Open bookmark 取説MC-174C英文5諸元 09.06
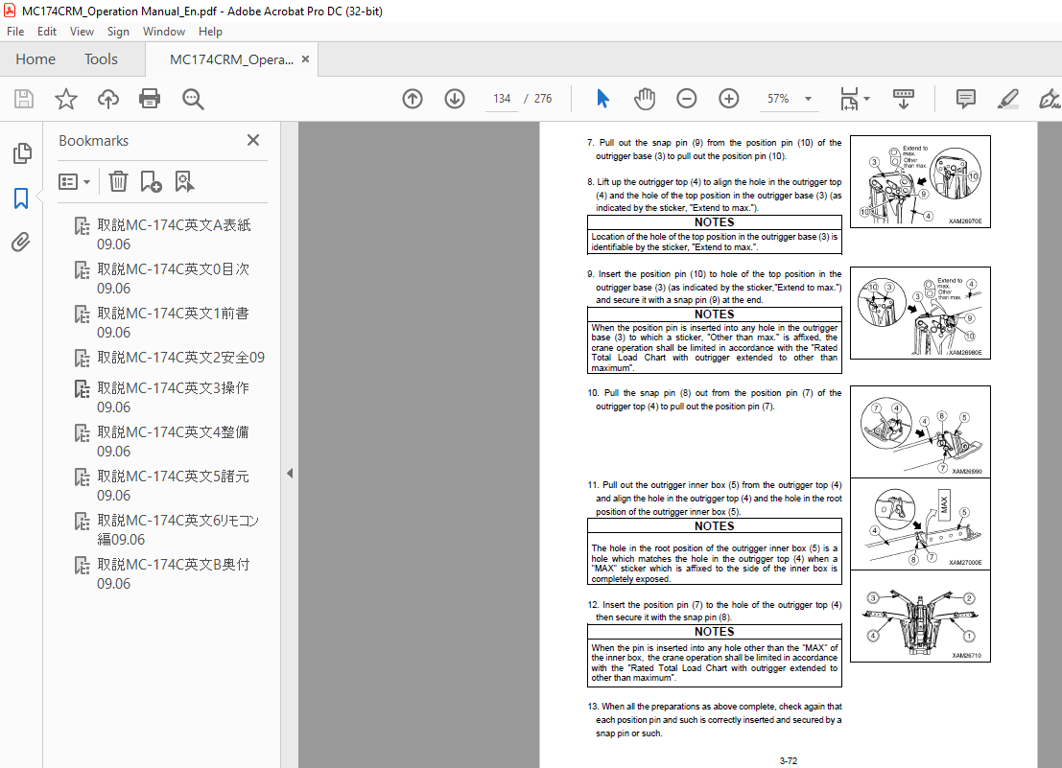This screenshot has width=1062, height=768. click(x=173, y=485)
